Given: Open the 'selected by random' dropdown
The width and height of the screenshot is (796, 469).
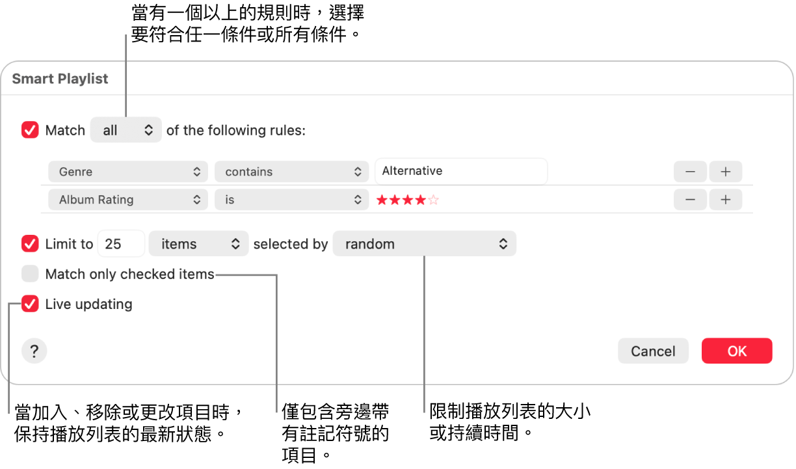Looking at the screenshot, I should pyautogui.click(x=424, y=244).
